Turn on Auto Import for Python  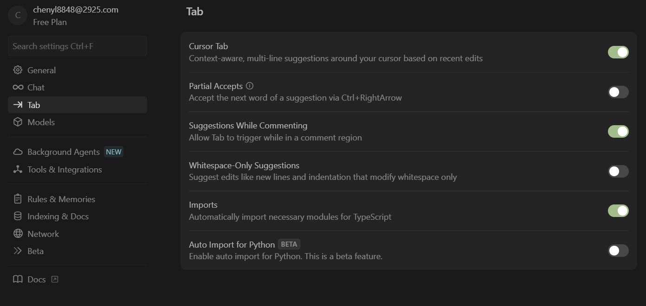(x=618, y=250)
